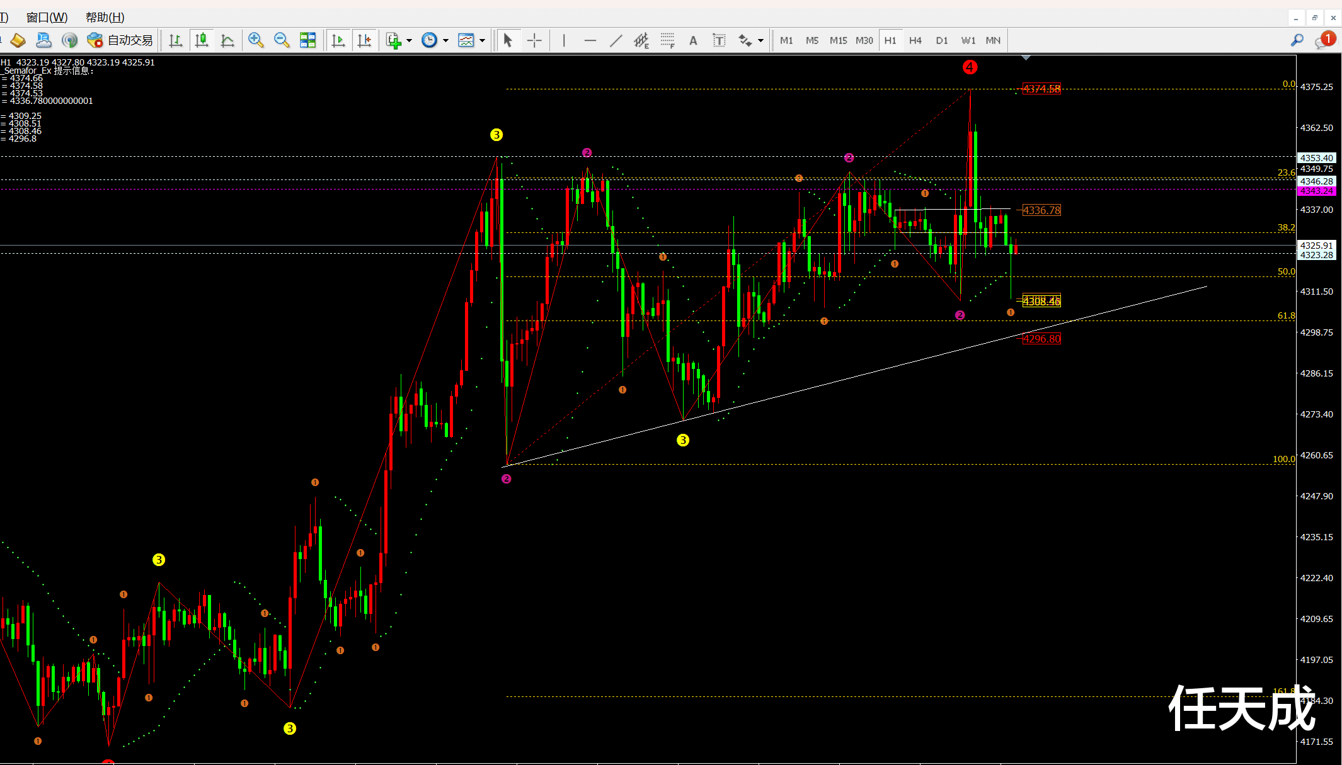Select the Crosshair cursor tool
Image resolution: width=1342 pixels, height=765 pixels.
coord(534,40)
